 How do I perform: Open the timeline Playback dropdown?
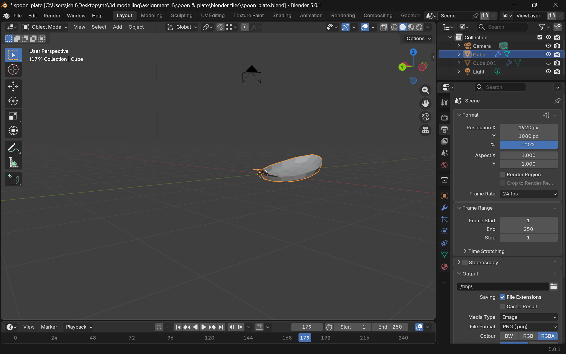79,327
